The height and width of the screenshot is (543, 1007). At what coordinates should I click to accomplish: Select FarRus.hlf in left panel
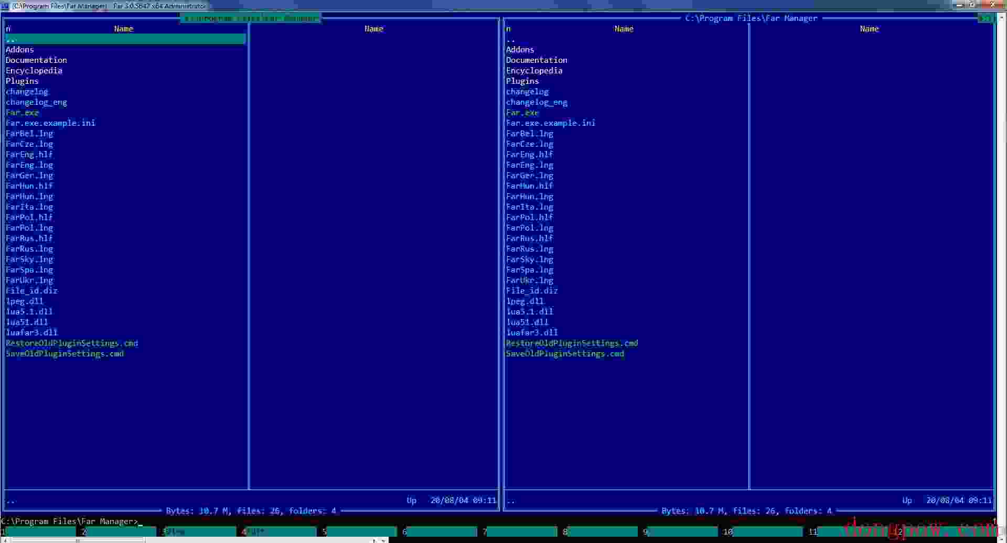coord(29,238)
